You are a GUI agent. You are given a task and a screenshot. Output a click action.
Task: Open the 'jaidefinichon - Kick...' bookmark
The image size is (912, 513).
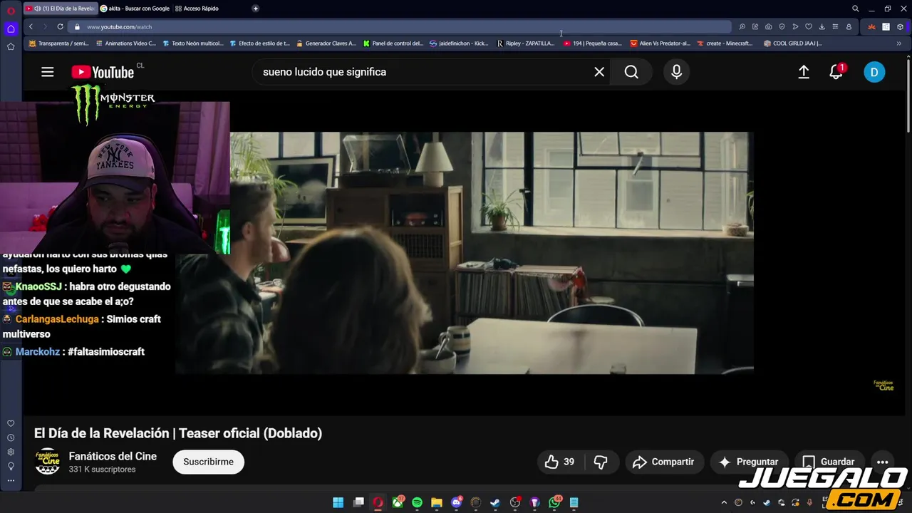(x=459, y=43)
